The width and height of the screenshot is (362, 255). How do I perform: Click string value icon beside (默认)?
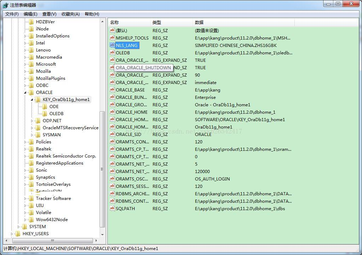coord(112,30)
